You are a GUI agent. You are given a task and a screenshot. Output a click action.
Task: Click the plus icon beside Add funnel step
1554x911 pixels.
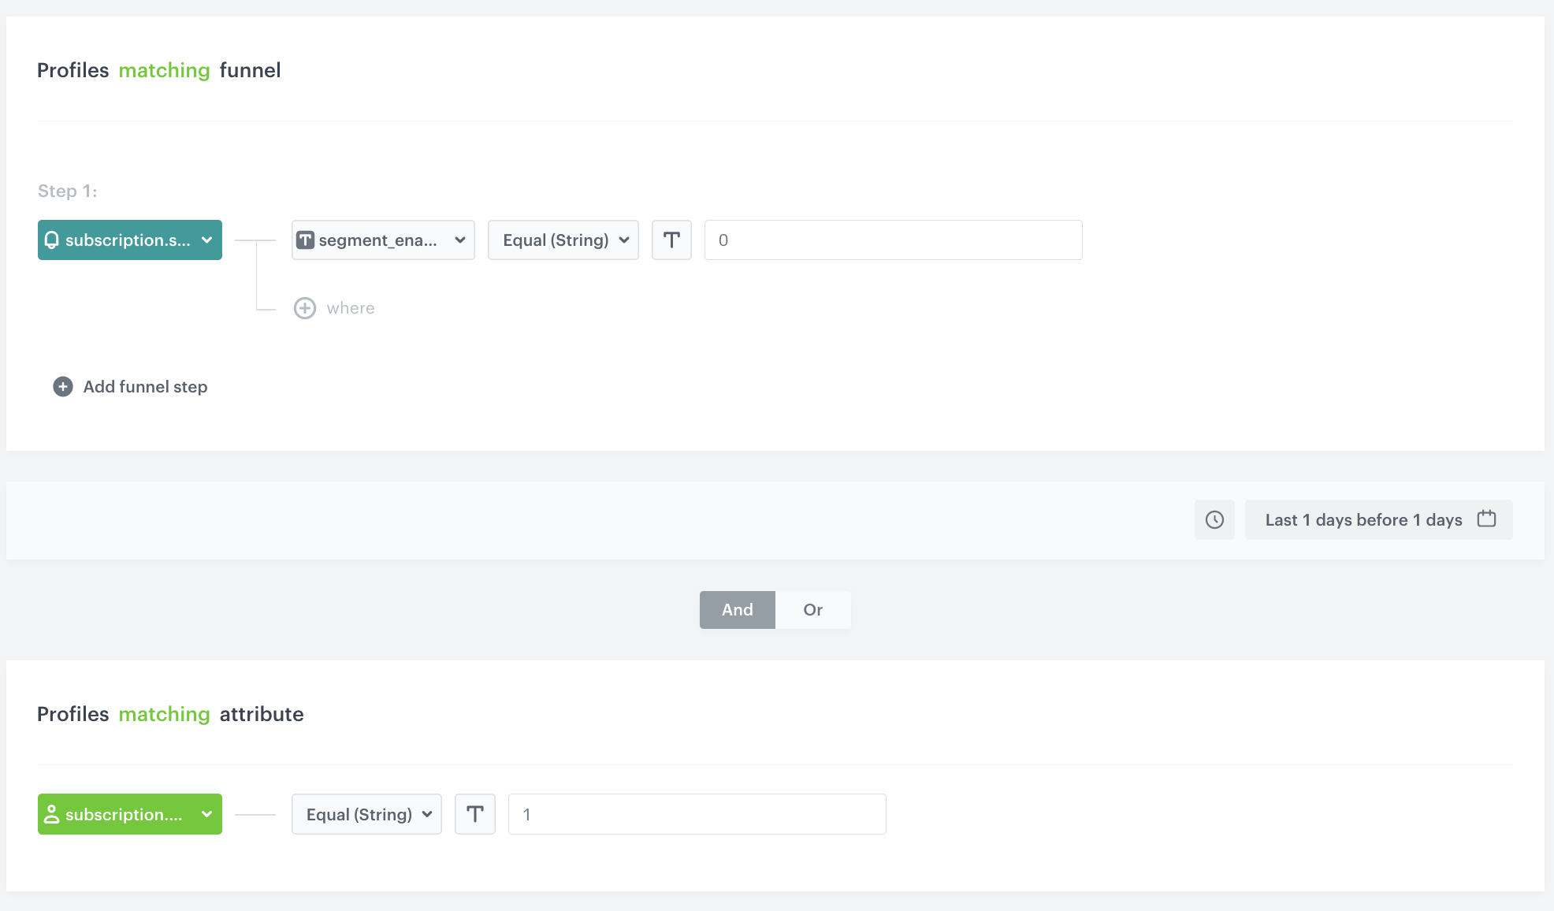[x=61, y=386]
